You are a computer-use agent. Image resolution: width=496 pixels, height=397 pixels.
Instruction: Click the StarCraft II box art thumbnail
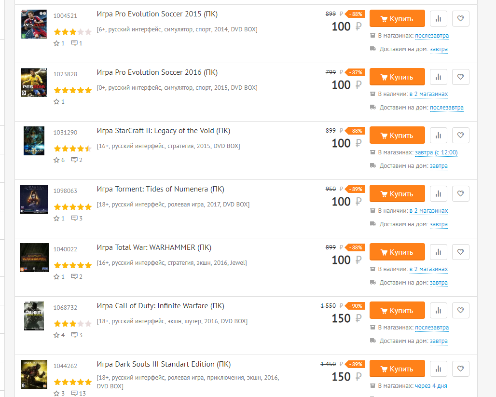[x=34, y=141]
